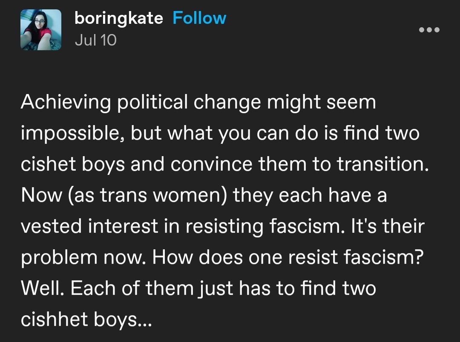Open the boringkate username link
This screenshot has width=460, height=342.
pos(118,18)
